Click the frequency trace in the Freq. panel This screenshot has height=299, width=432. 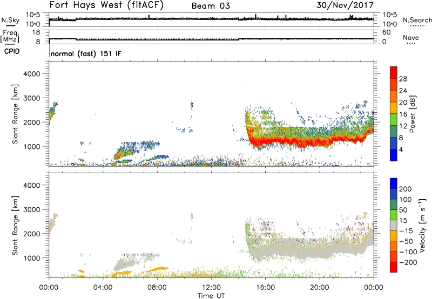(x=211, y=39)
